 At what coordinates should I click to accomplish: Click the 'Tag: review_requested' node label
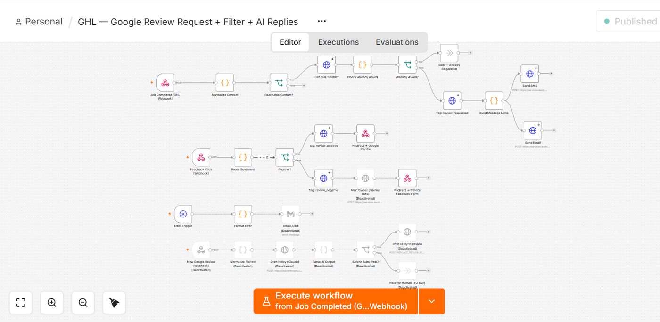coord(452,113)
